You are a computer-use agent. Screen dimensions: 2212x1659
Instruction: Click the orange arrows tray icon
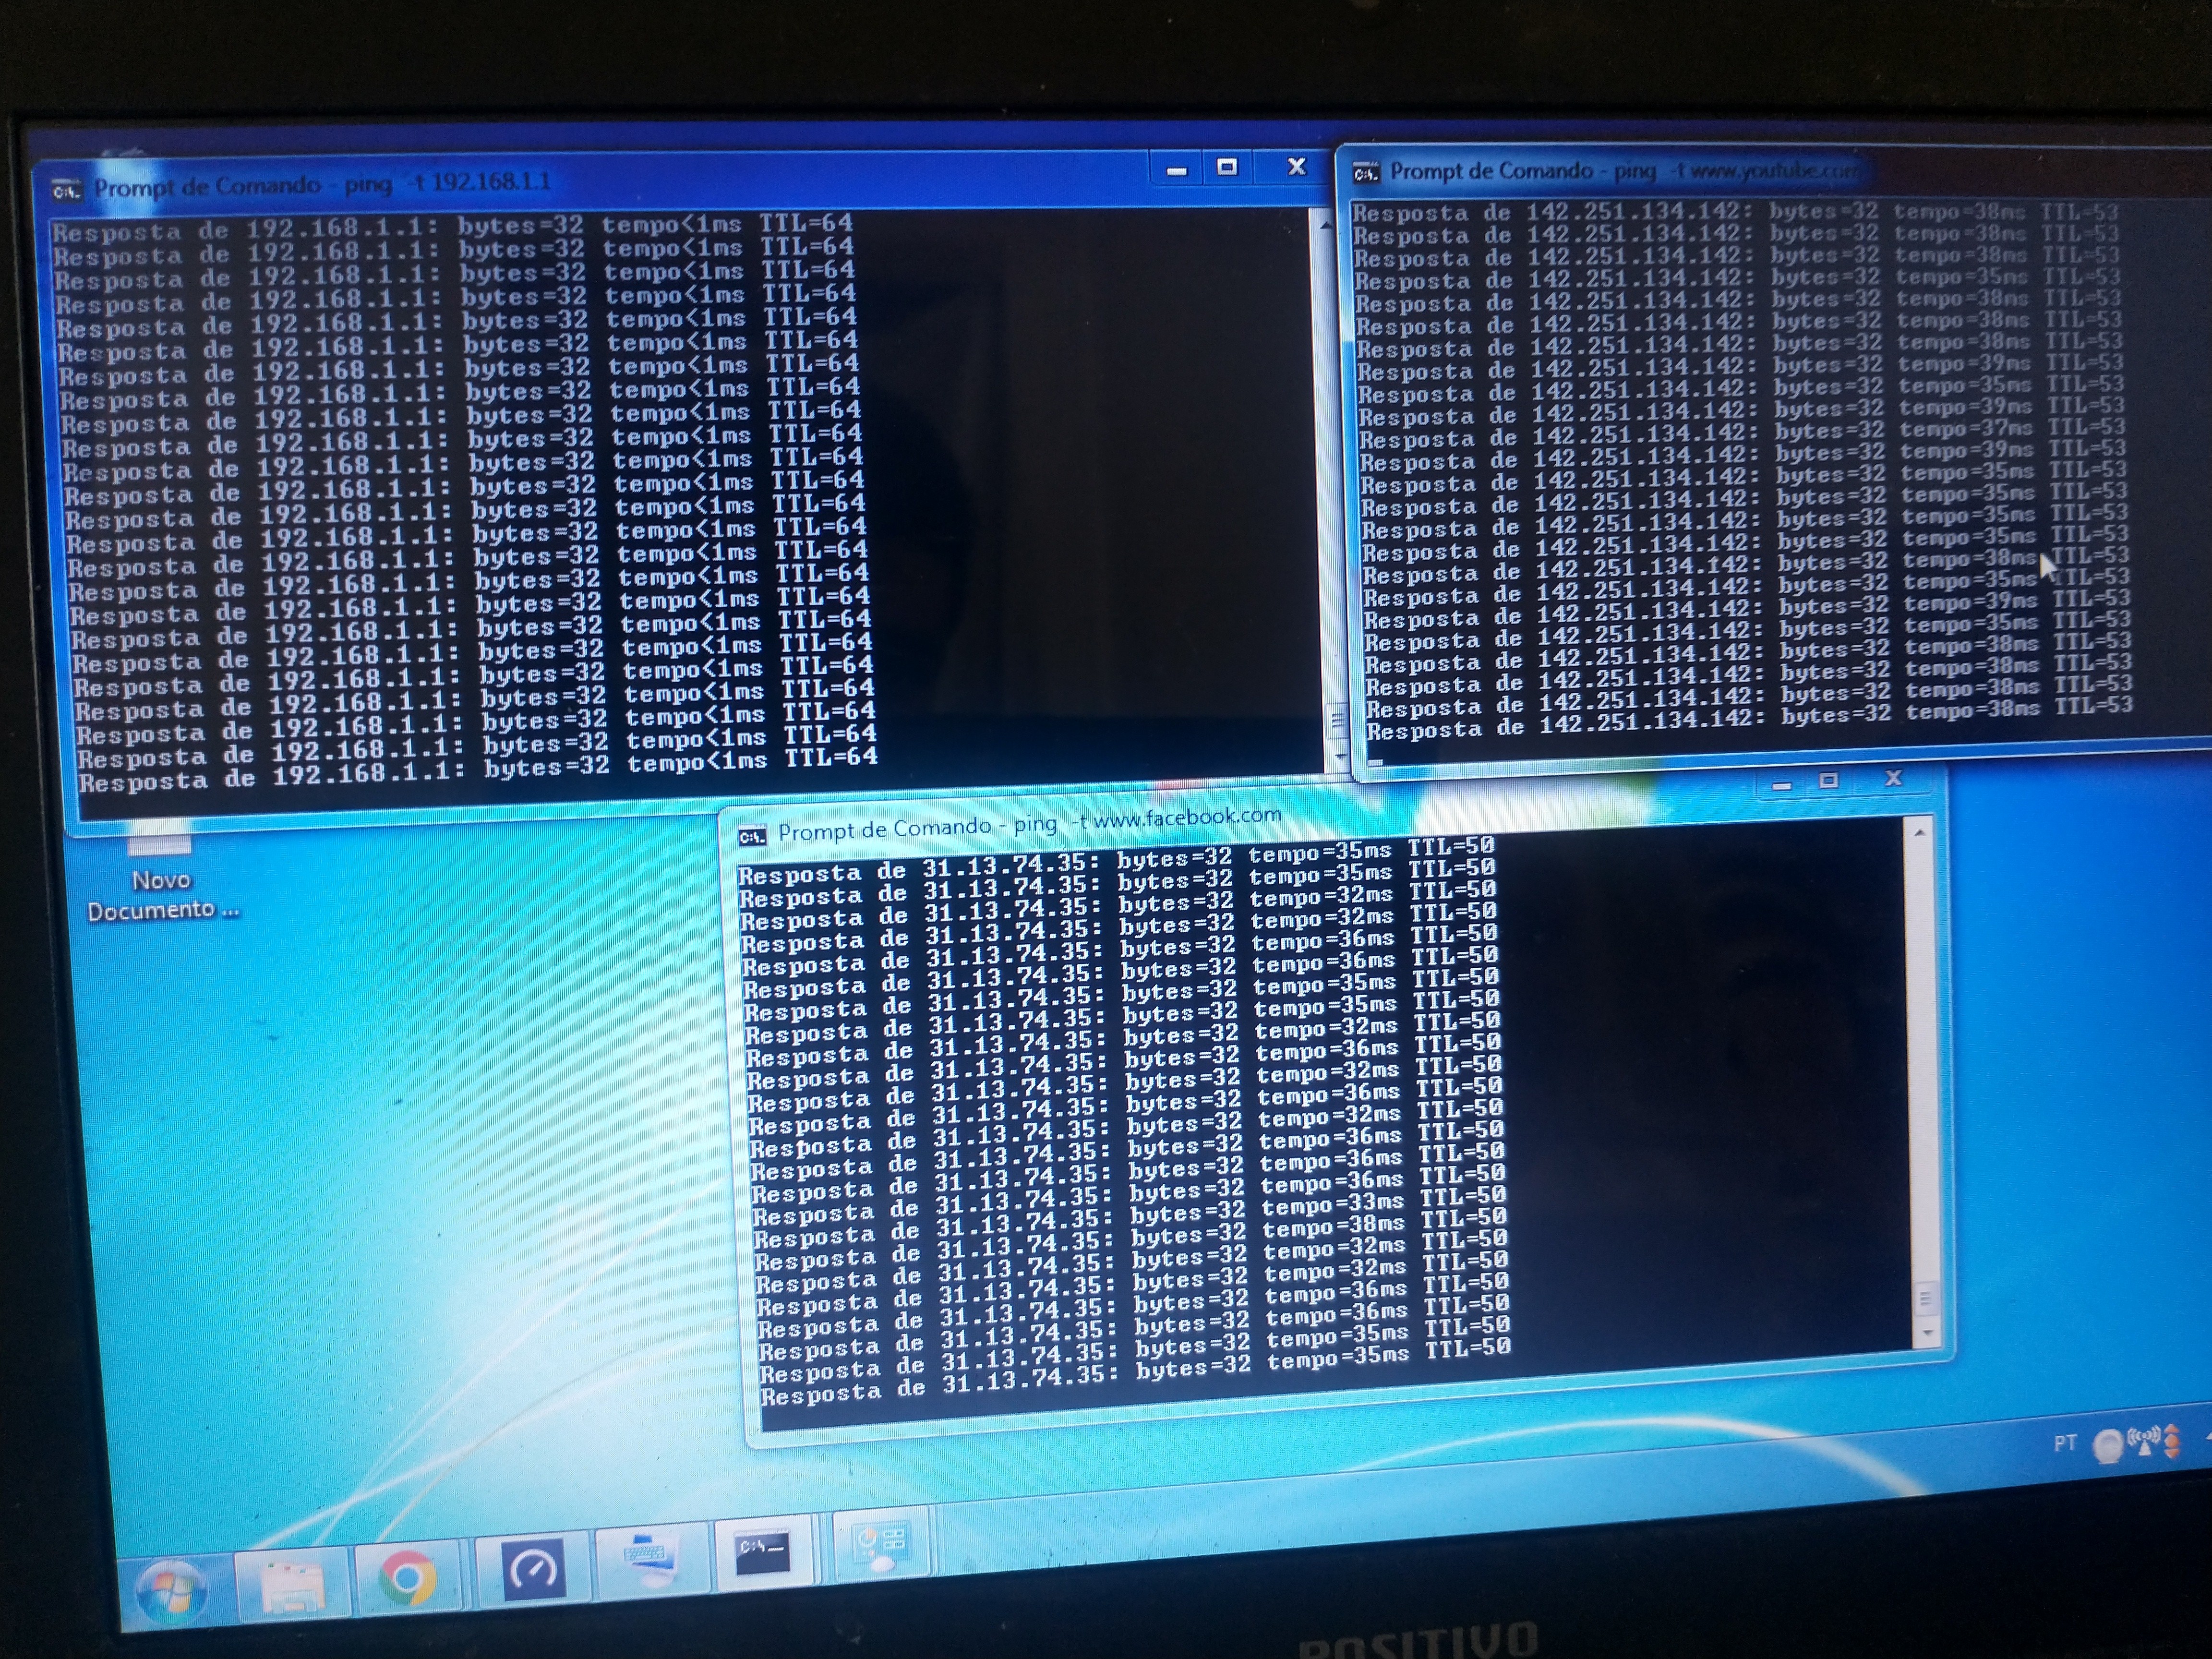click(x=2171, y=1441)
